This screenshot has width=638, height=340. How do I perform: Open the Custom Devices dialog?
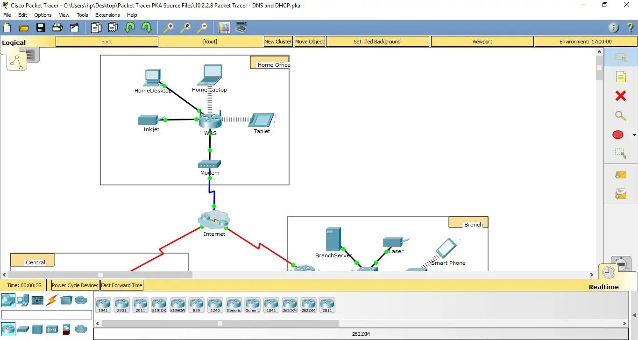point(241,28)
